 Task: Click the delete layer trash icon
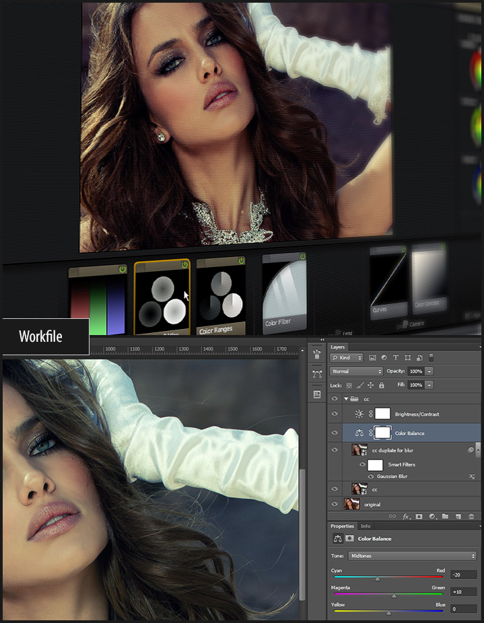[471, 516]
